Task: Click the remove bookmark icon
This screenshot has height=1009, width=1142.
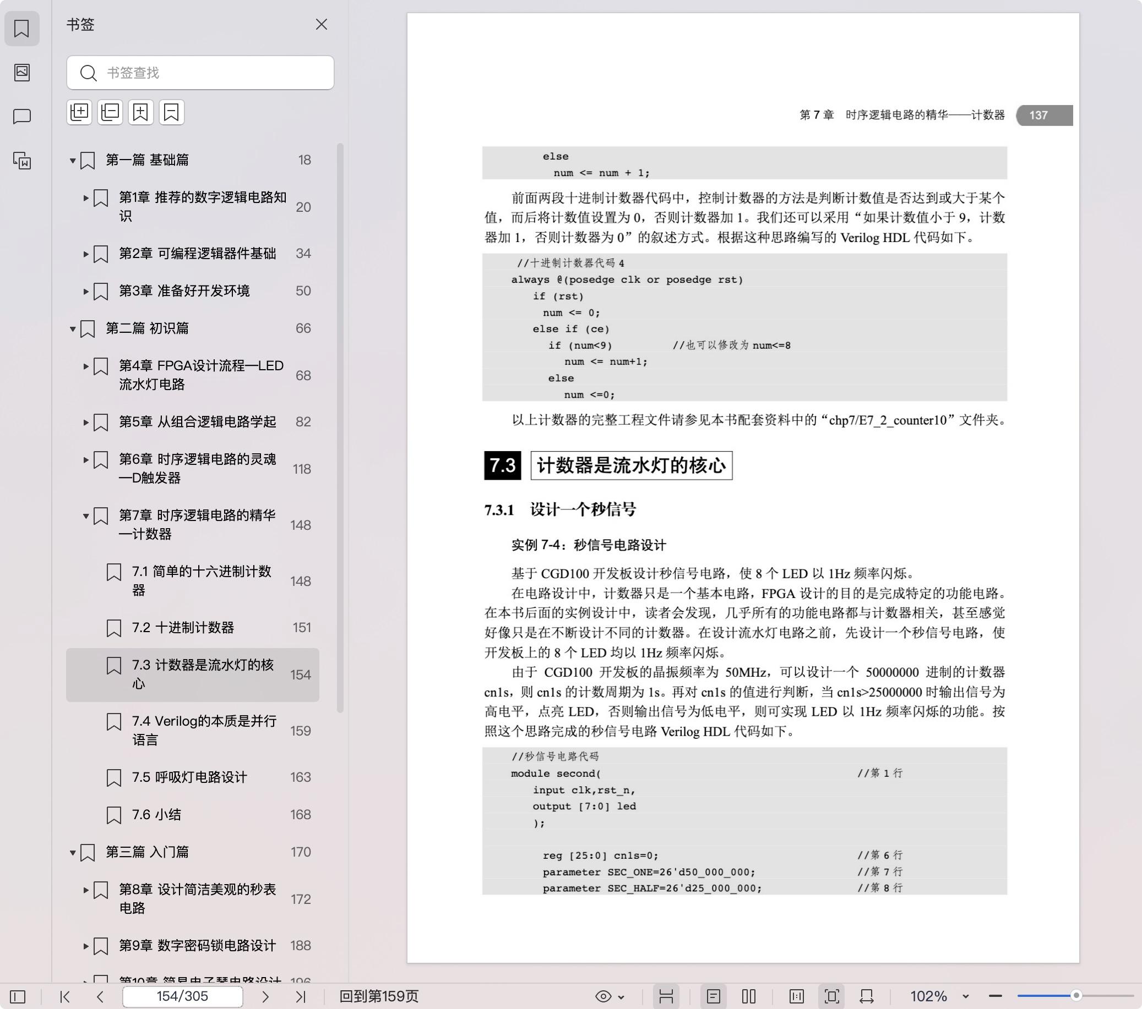Action: point(172,112)
